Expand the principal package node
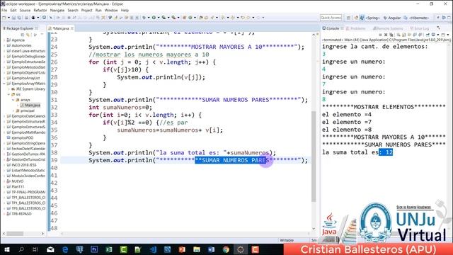 point(13,110)
